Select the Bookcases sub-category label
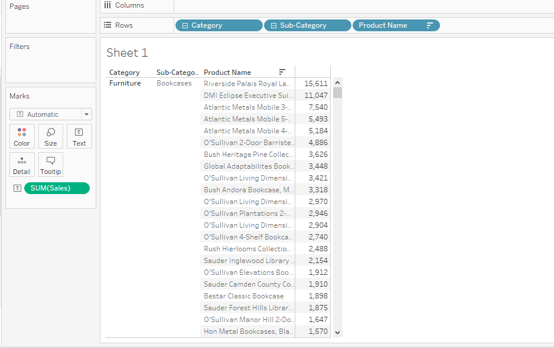Viewport: 554px width, 348px height. pos(174,84)
